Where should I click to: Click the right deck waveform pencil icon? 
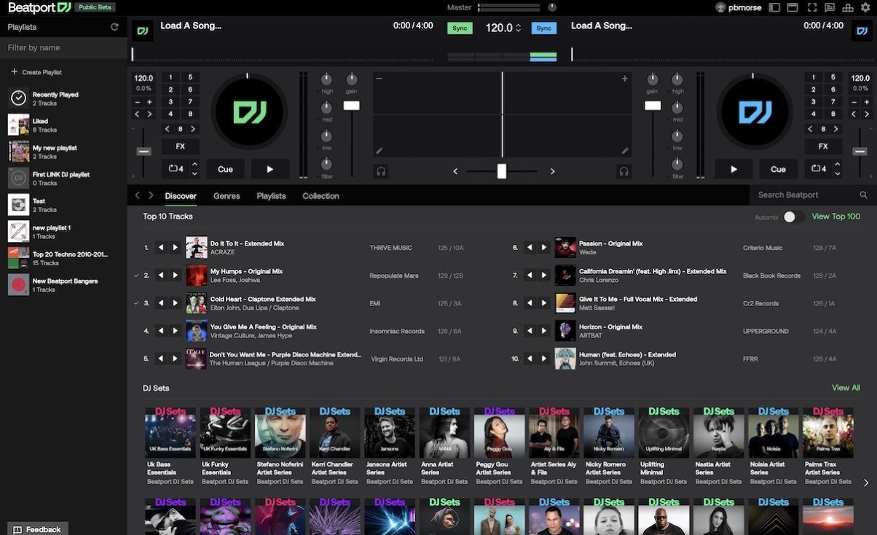(624, 151)
